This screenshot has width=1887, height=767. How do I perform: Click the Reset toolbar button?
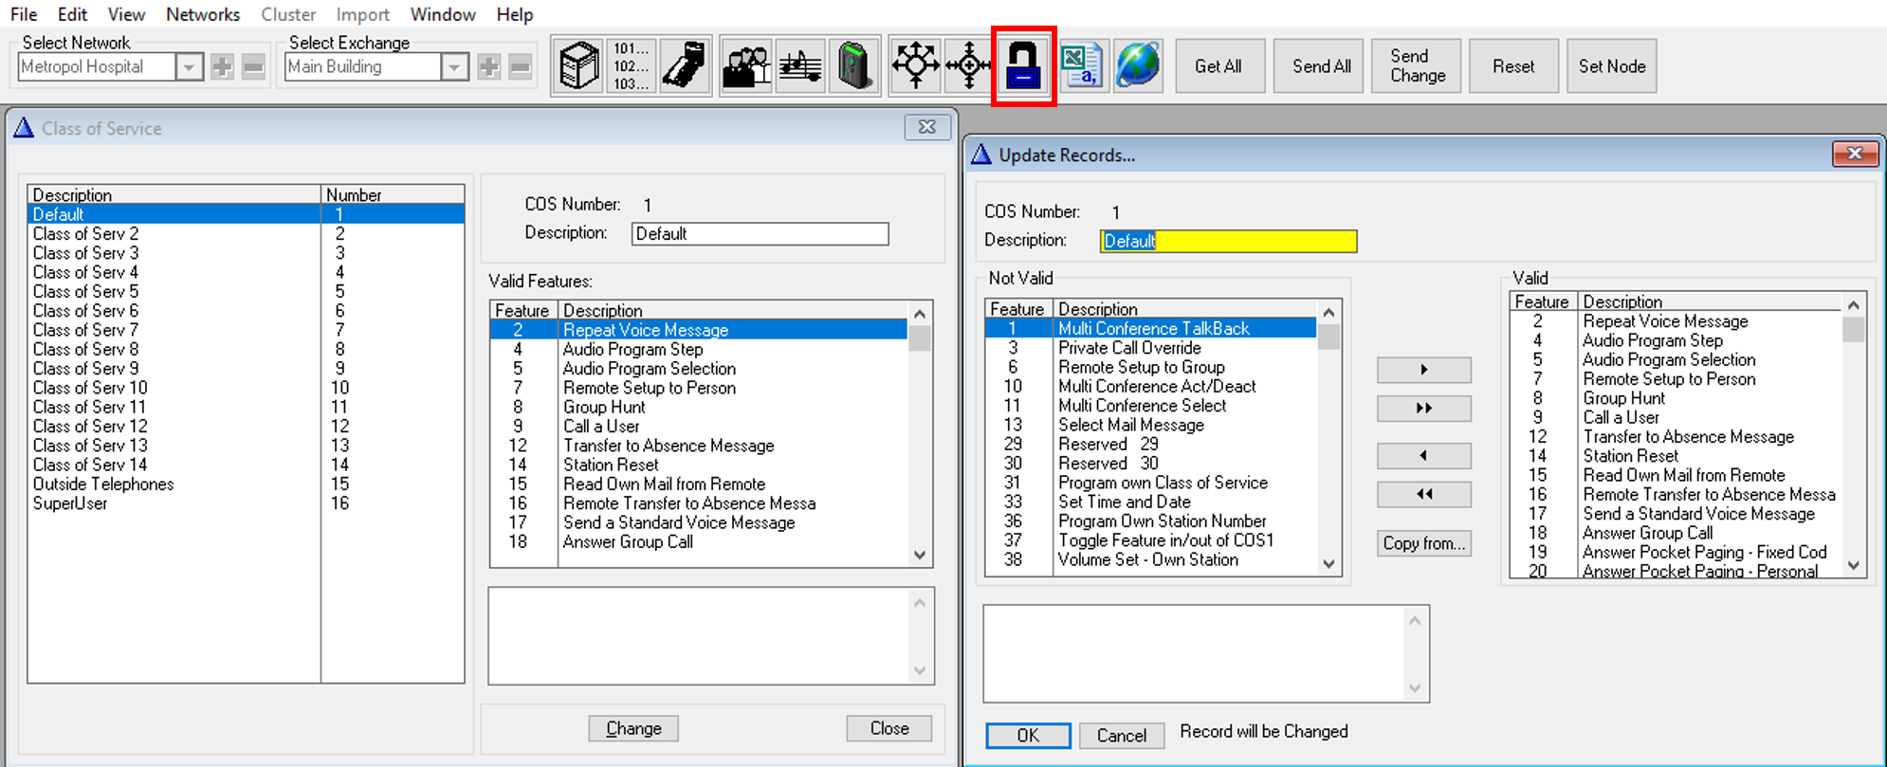tap(1513, 66)
